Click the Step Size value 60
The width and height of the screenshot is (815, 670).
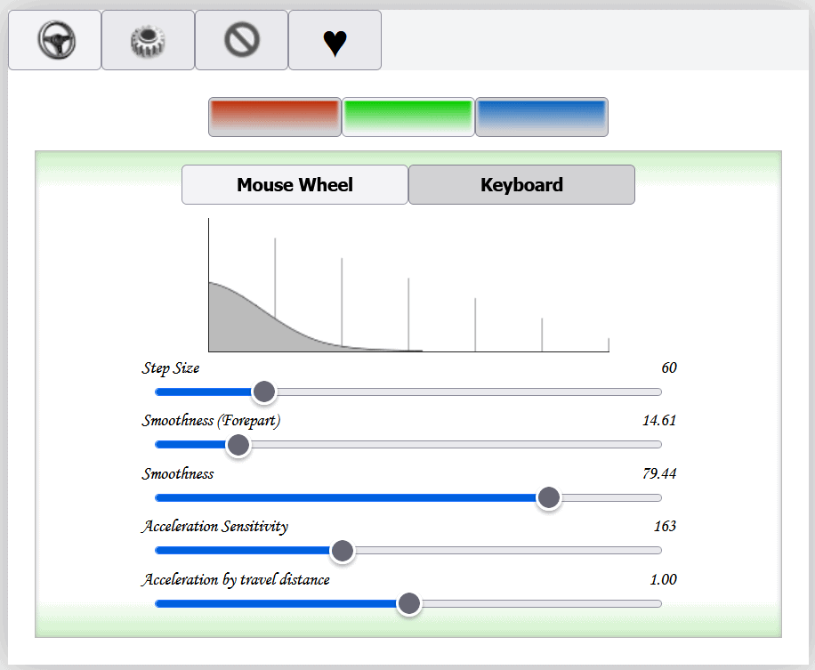click(668, 368)
